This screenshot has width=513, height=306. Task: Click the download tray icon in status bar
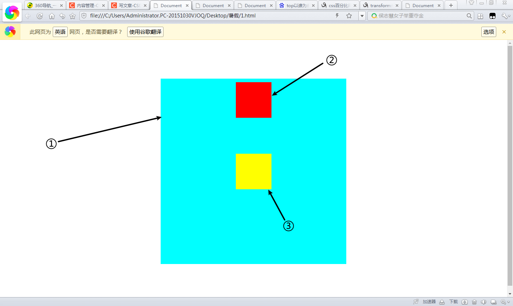(442, 302)
